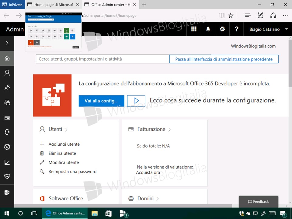Open the Edge share icon
The image size is (292, 219).
pyautogui.click(x=273, y=16)
